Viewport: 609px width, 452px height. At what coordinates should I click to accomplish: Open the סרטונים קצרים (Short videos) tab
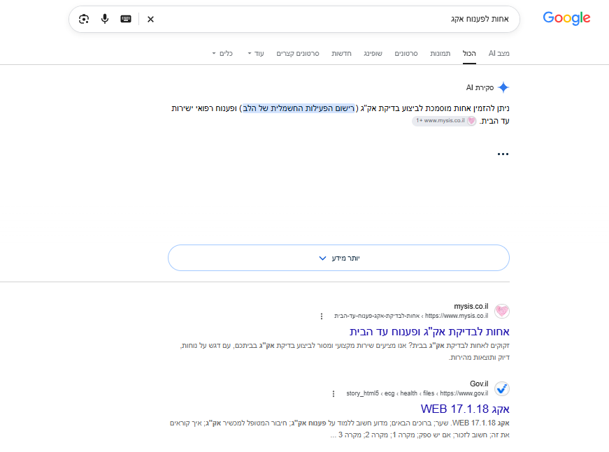(x=298, y=54)
